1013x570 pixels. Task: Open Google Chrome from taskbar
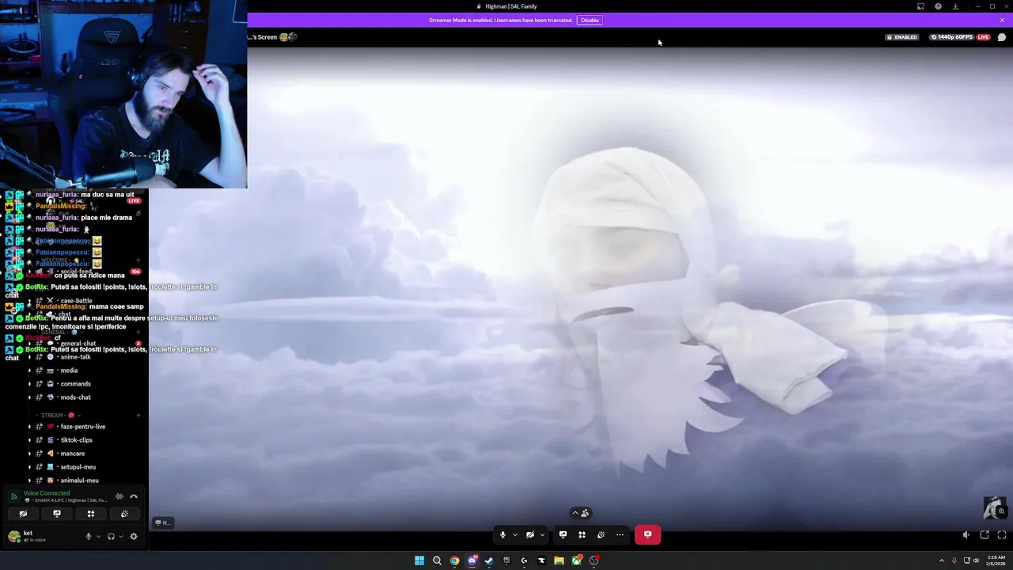tap(454, 560)
